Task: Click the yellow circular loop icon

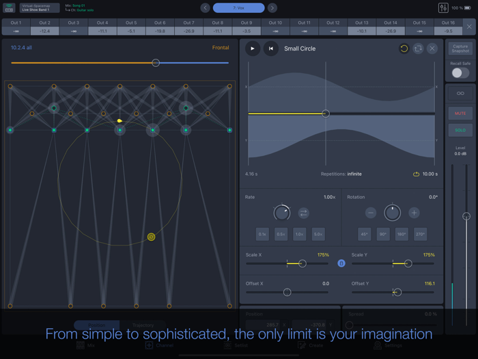Action: click(404, 49)
